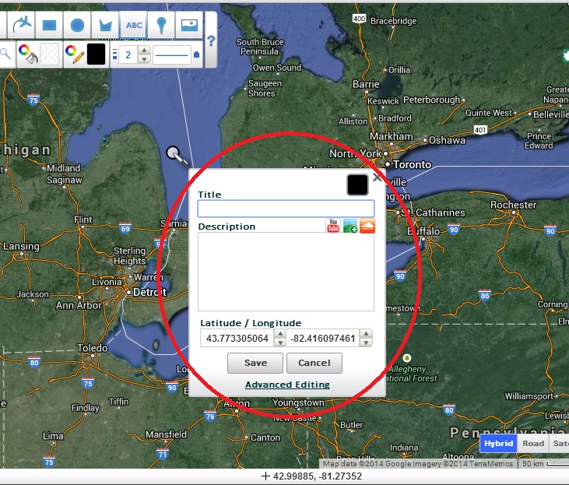Insert a YouTube video in description

pos(333,226)
